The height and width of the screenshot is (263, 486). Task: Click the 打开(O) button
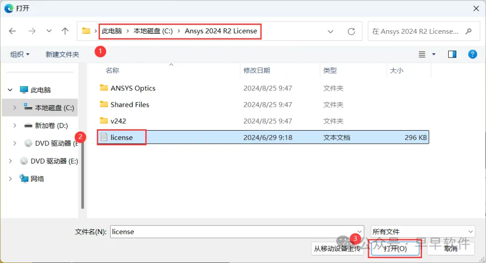click(x=395, y=249)
